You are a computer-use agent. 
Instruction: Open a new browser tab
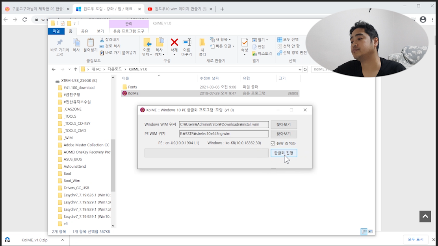222,9
